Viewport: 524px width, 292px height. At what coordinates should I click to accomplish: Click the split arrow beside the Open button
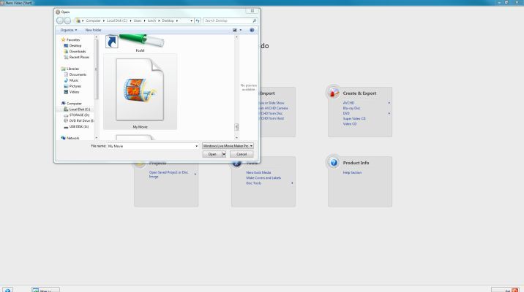(224, 154)
